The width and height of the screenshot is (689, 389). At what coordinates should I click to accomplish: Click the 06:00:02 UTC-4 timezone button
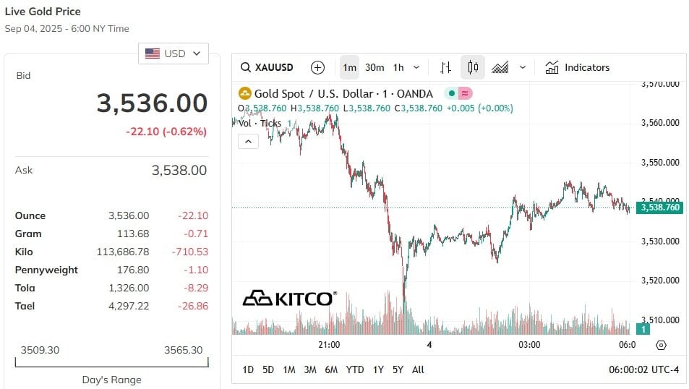tap(645, 369)
